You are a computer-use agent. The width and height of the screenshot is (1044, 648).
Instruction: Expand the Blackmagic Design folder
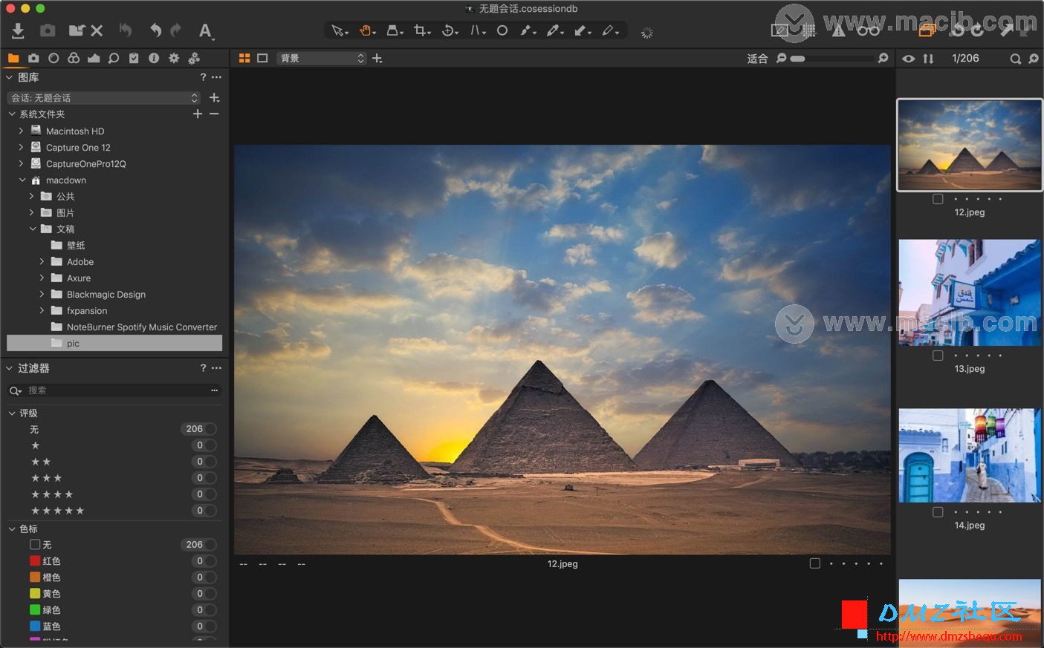click(42, 294)
